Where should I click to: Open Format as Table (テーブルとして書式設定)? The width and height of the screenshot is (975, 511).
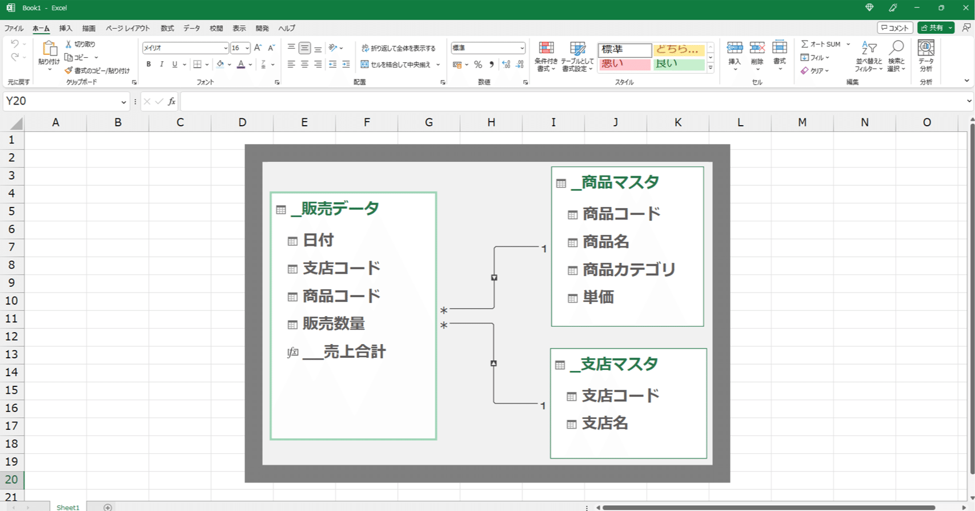(x=577, y=56)
